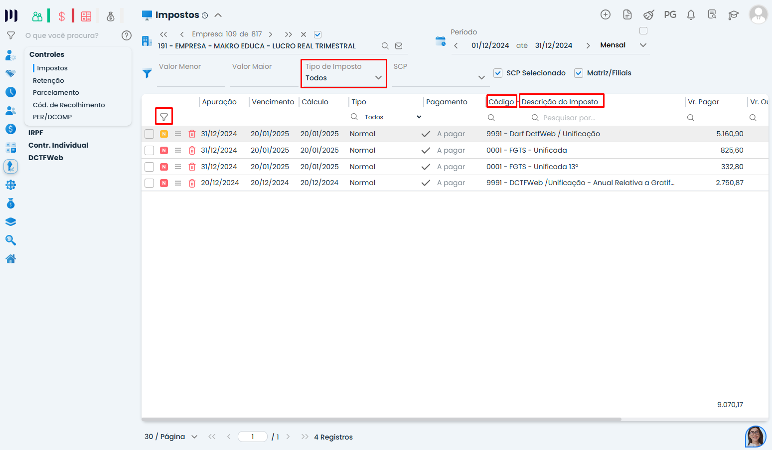Delete the FGTS - Unificada 13º row
The width and height of the screenshot is (772, 450).
click(x=192, y=167)
